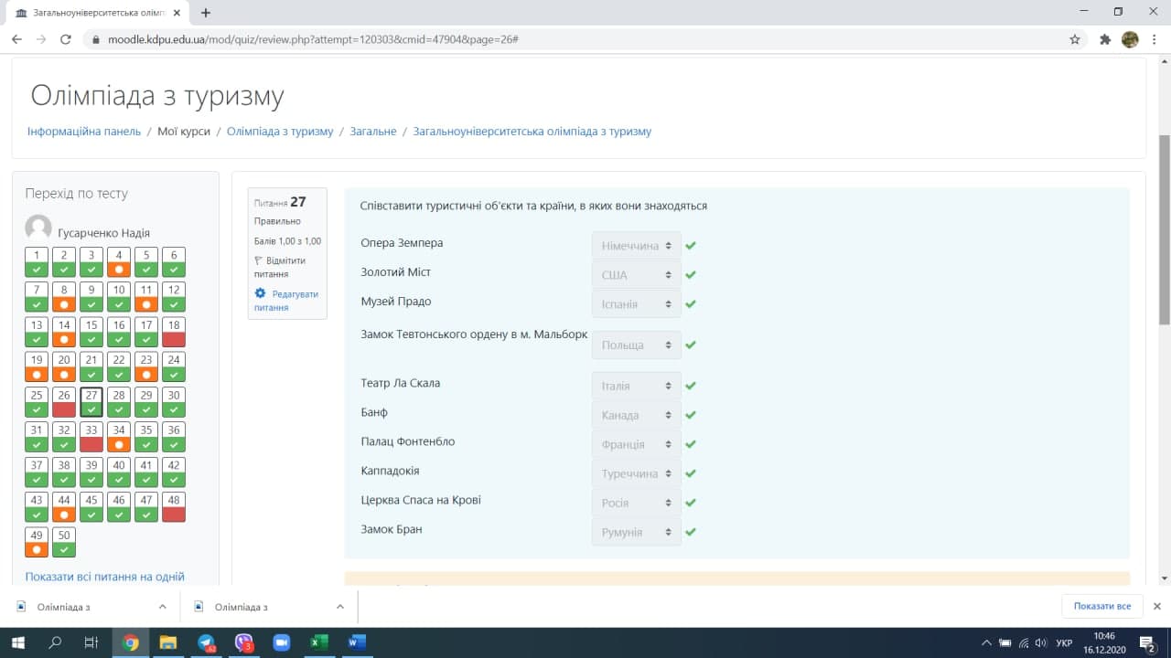The height and width of the screenshot is (658, 1171).
Task: Open Олімпіада з туризму breadcrumb link
Action: coord(280,132)
